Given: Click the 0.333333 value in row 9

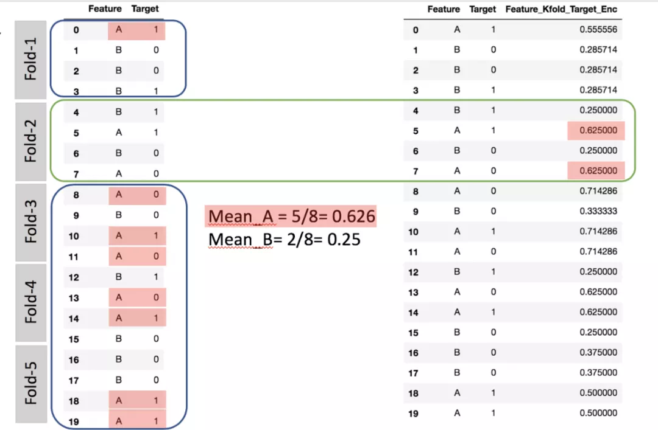Looking at the screenshot, I should [600, 211].
